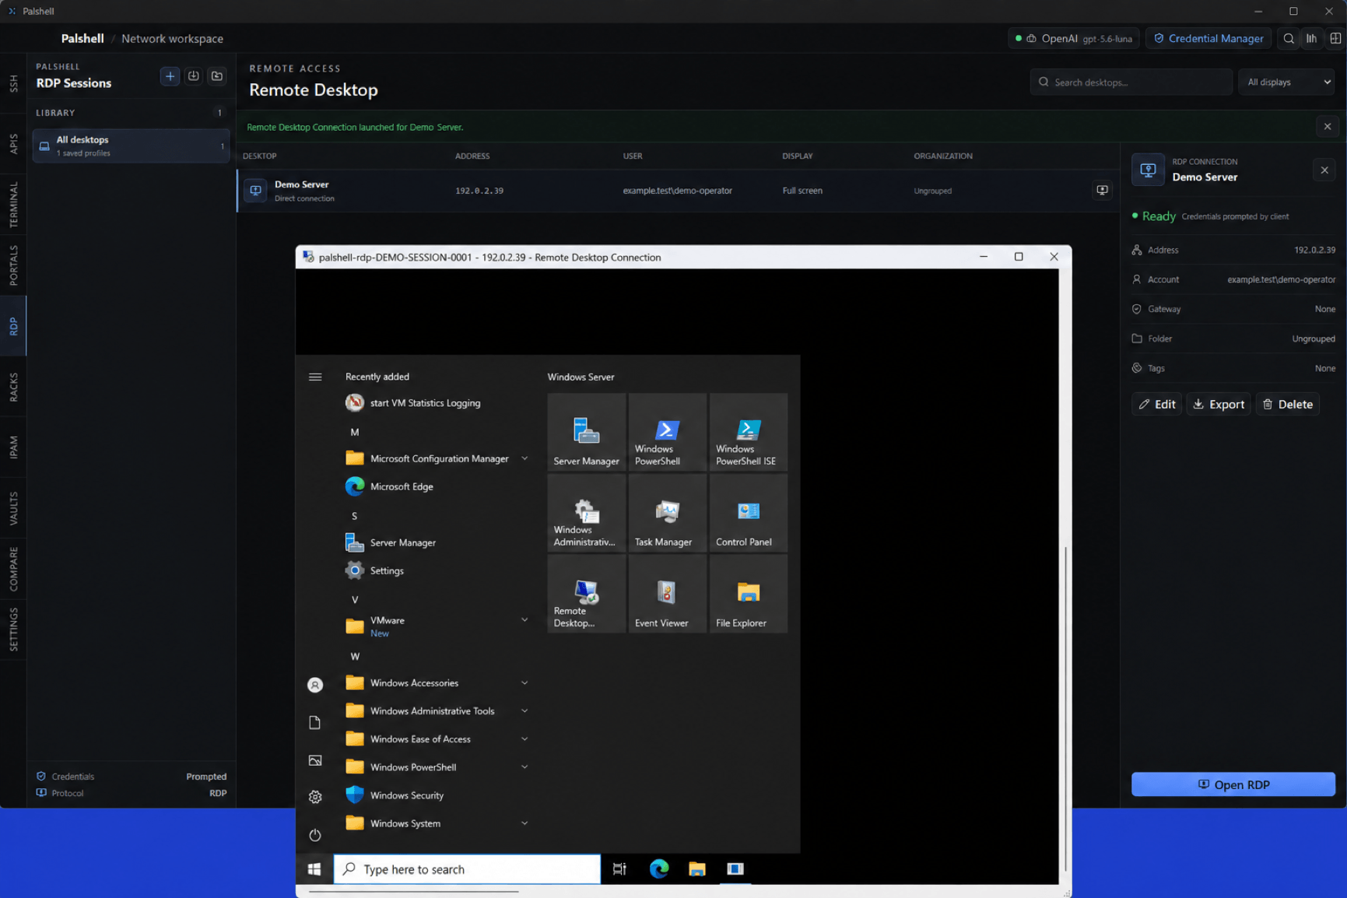This screenshot has width=1347, height=898.
Task: Expand Windows Ease of Access folder
Action: (524, 738)
